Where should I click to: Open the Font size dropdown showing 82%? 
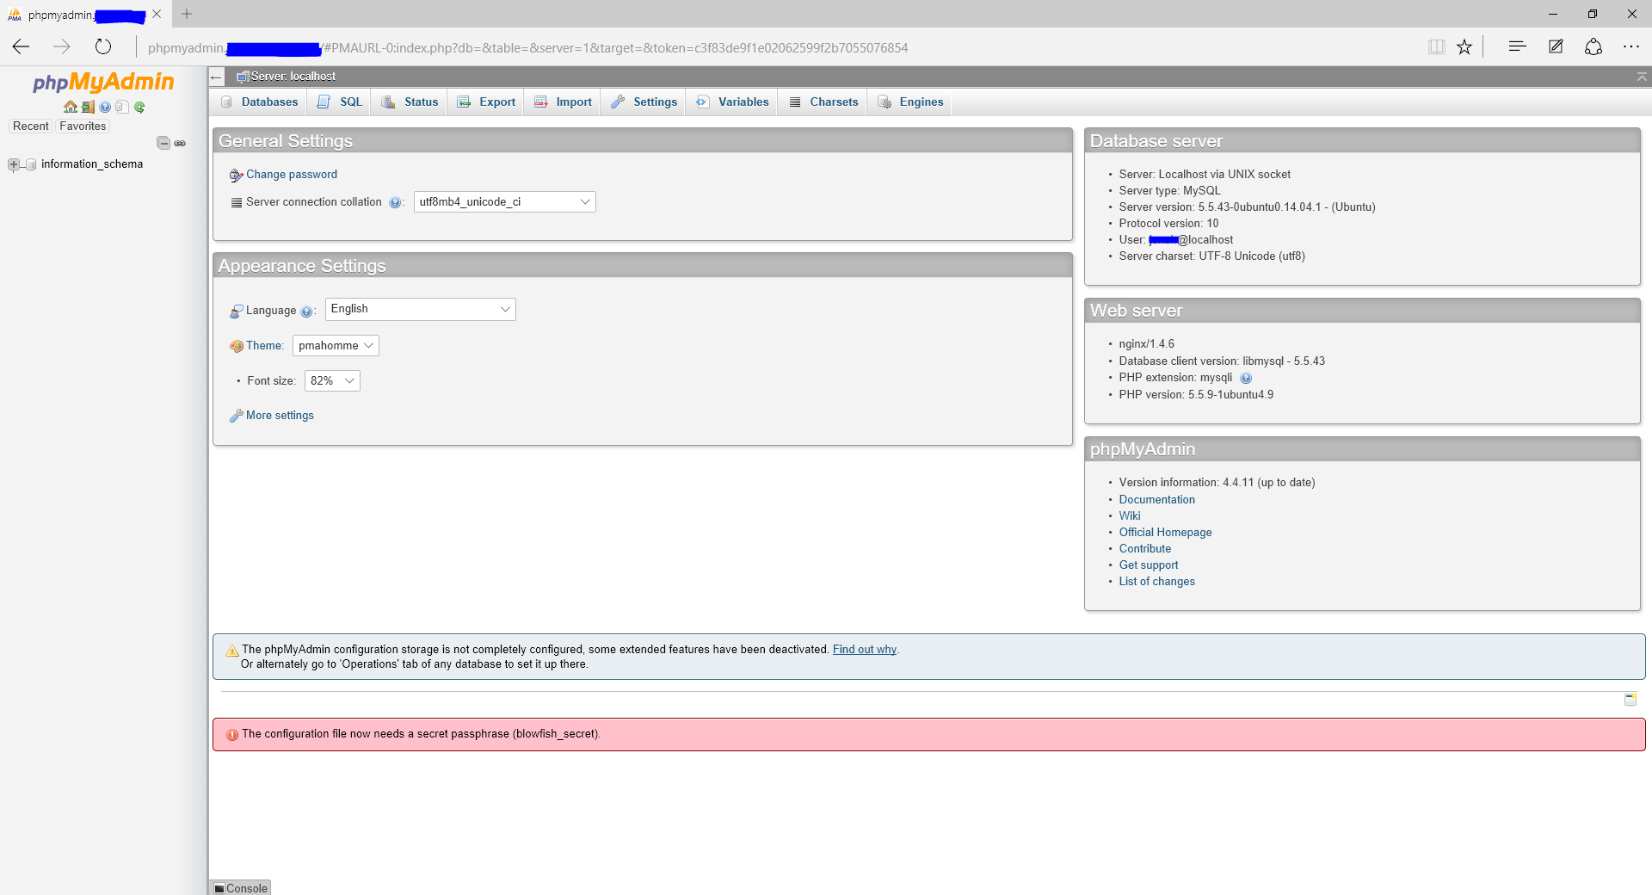tap(332, 381)
